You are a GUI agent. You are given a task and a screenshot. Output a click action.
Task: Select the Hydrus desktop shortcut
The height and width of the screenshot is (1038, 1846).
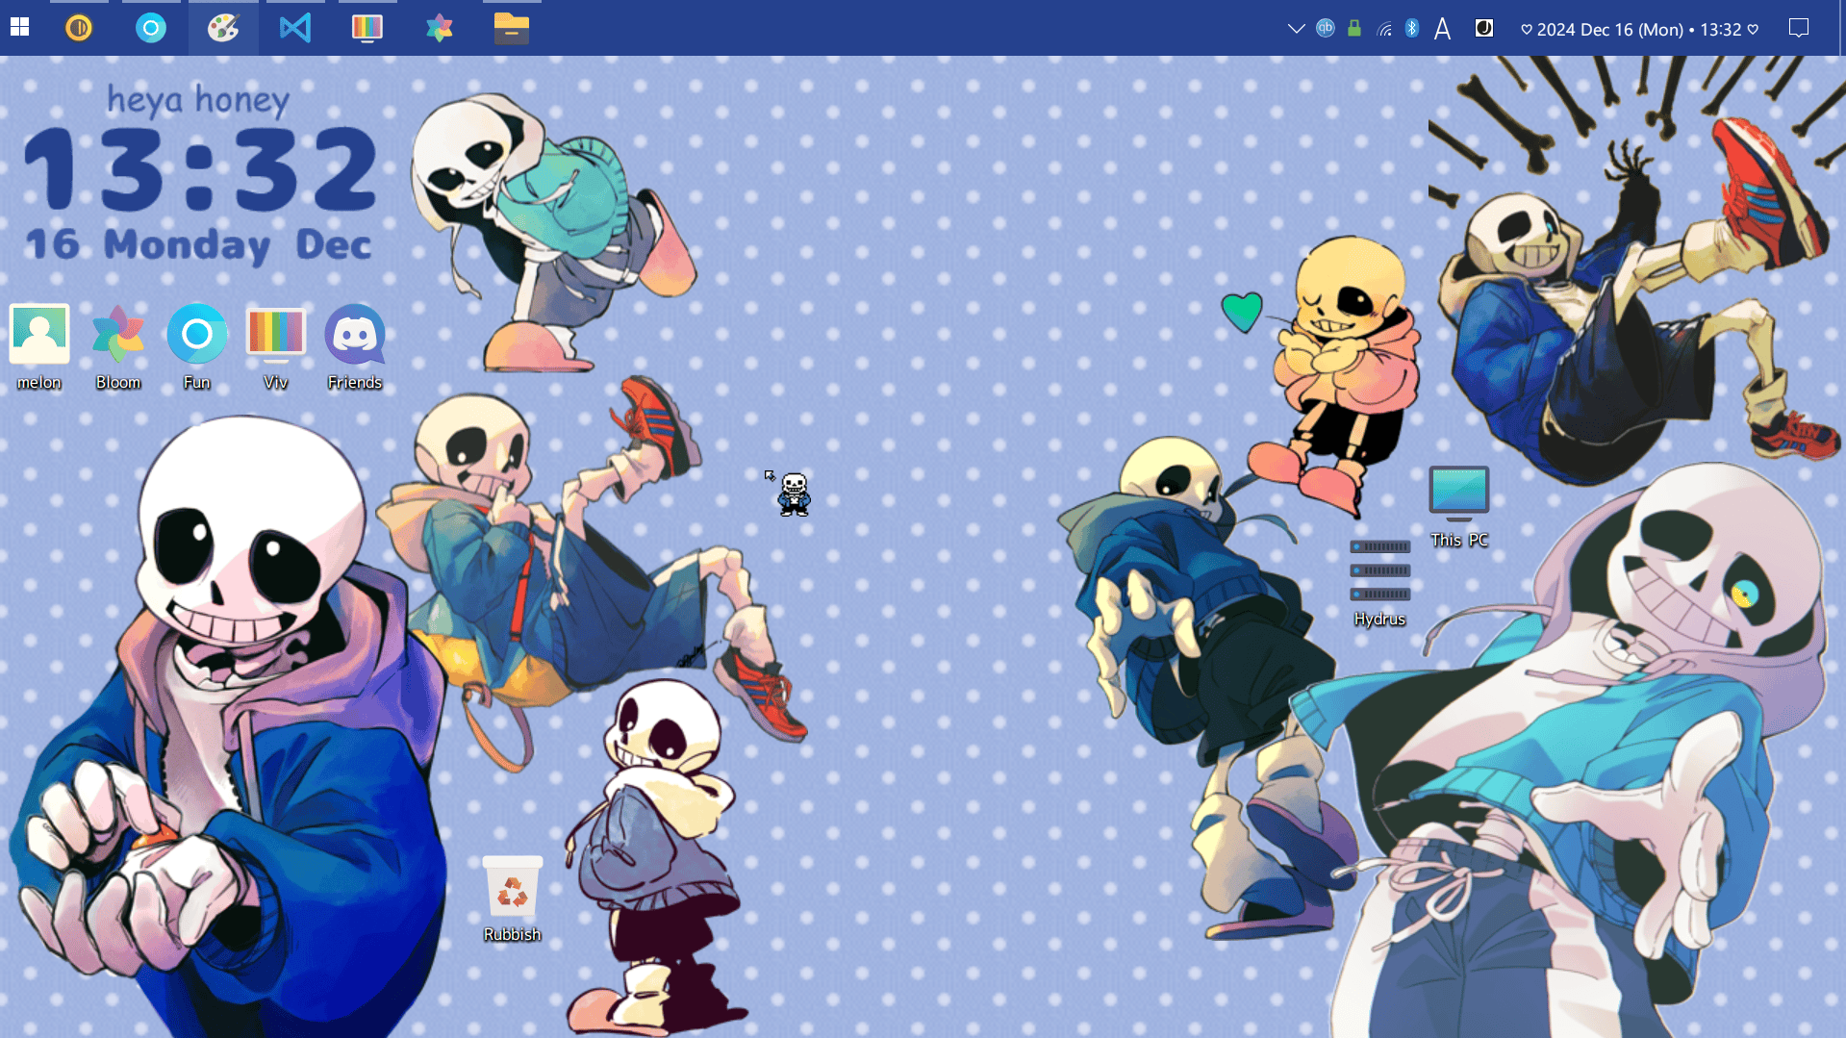tap(1379, 582)
